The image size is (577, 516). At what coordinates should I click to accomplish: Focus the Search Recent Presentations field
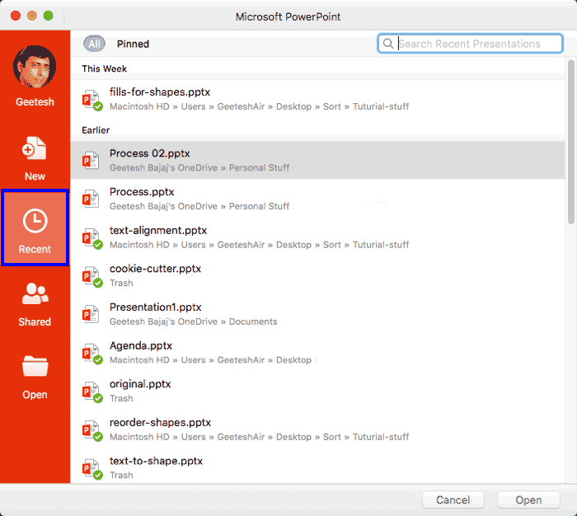(471, 44)
